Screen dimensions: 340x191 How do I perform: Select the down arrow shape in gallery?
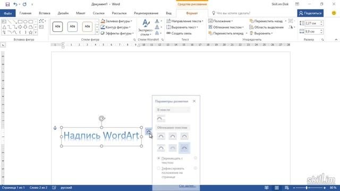[25, 27]
